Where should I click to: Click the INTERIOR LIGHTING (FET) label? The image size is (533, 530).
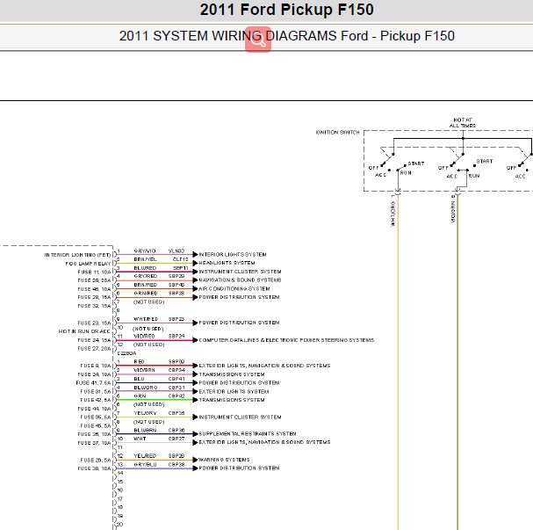(77, 255)
